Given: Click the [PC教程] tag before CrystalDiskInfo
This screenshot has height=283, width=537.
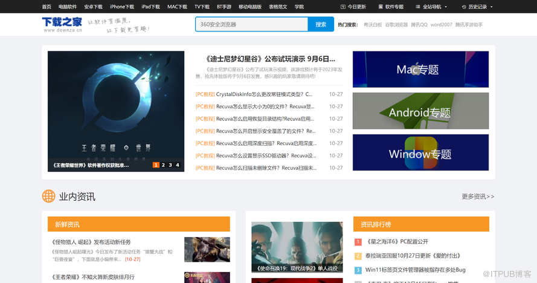Looking at the screenshot, I should (x=205, y=94).
